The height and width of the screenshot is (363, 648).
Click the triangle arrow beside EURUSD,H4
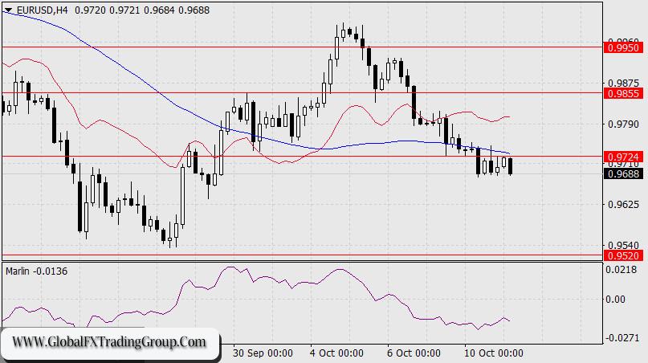coord(8,10)
